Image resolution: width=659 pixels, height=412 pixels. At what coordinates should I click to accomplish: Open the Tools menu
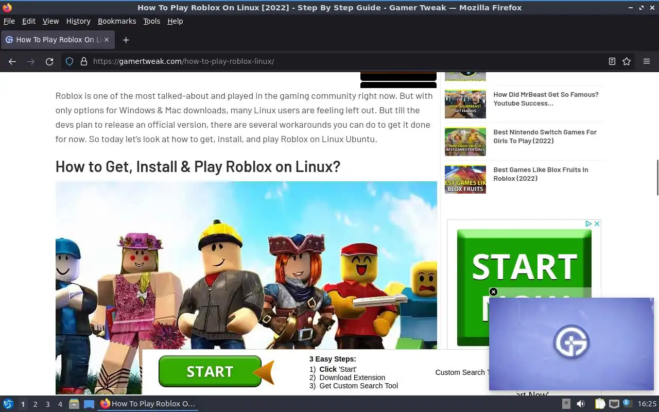151,21
